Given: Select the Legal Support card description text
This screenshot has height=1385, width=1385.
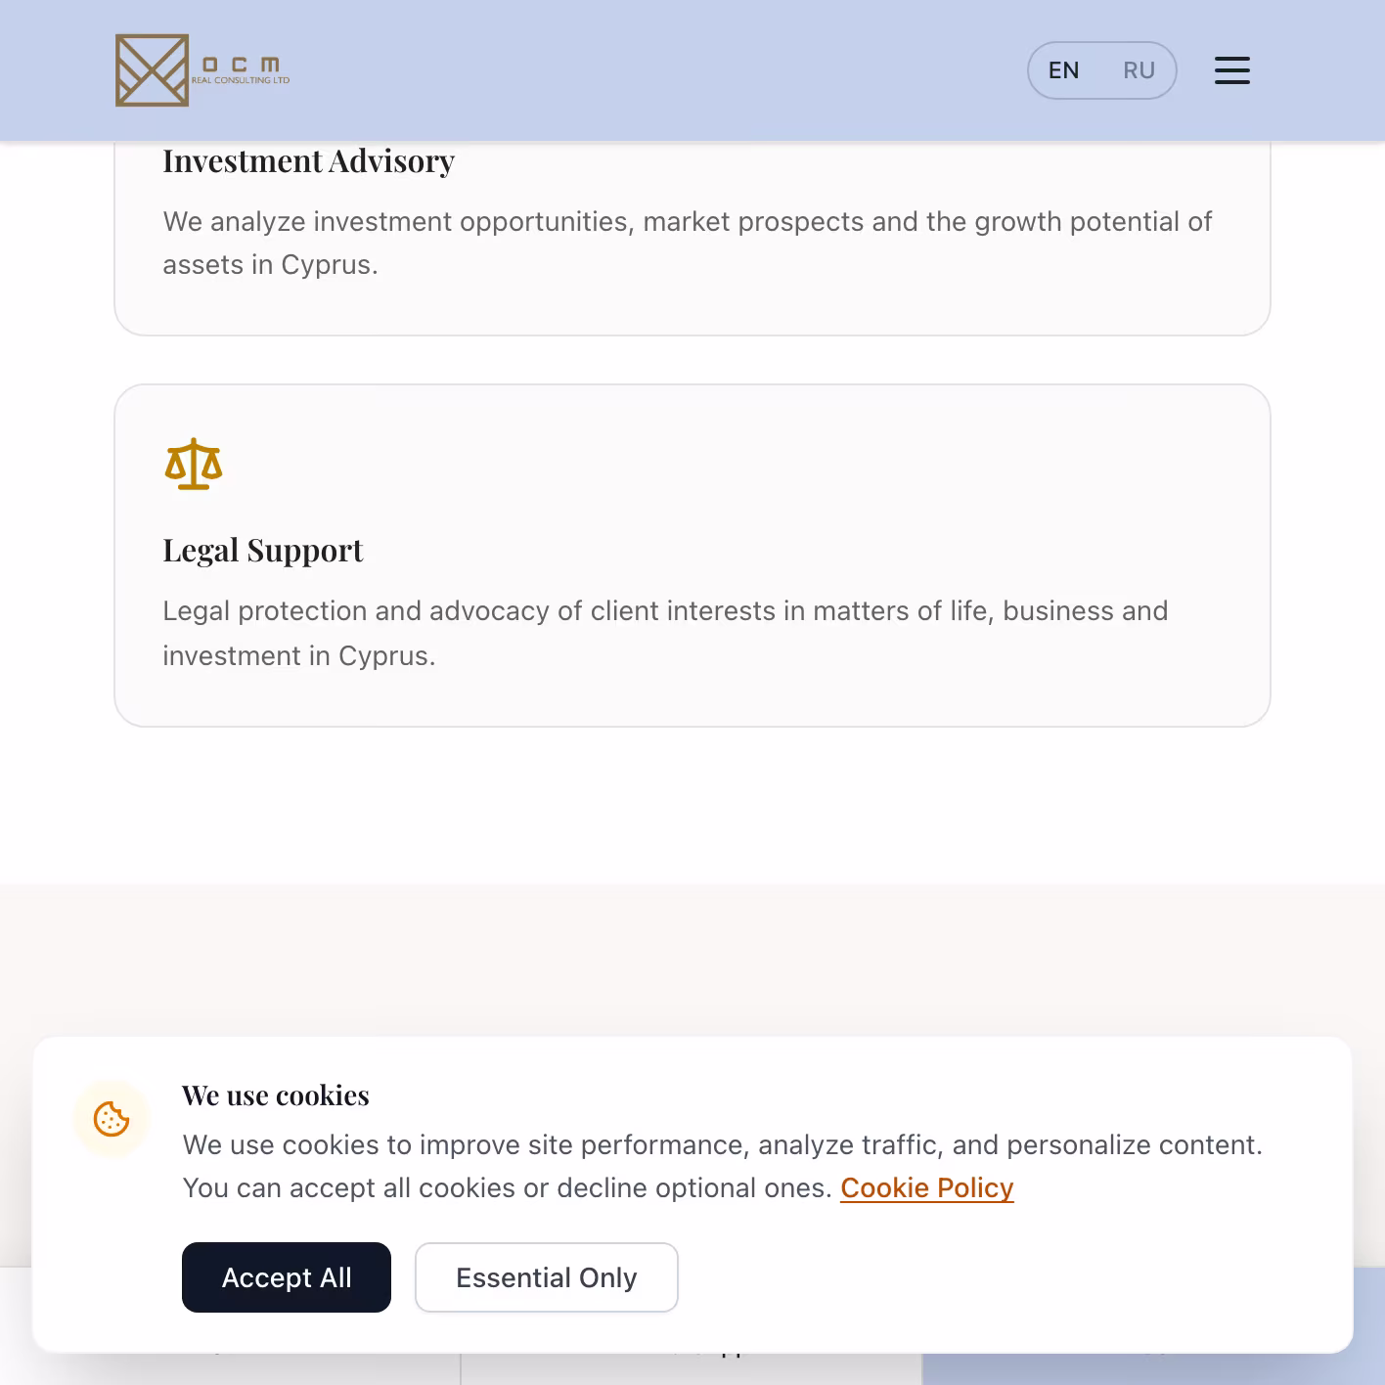Looking at the screenshot, I should point(665,633).
